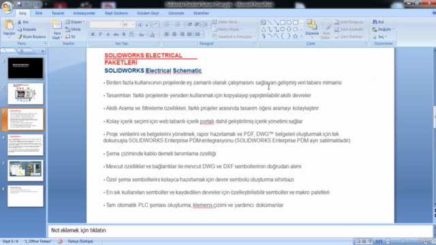Open the Görünüm tab
Image resolution: width=436 pixels, height=245 pixels.
[176, 13]
